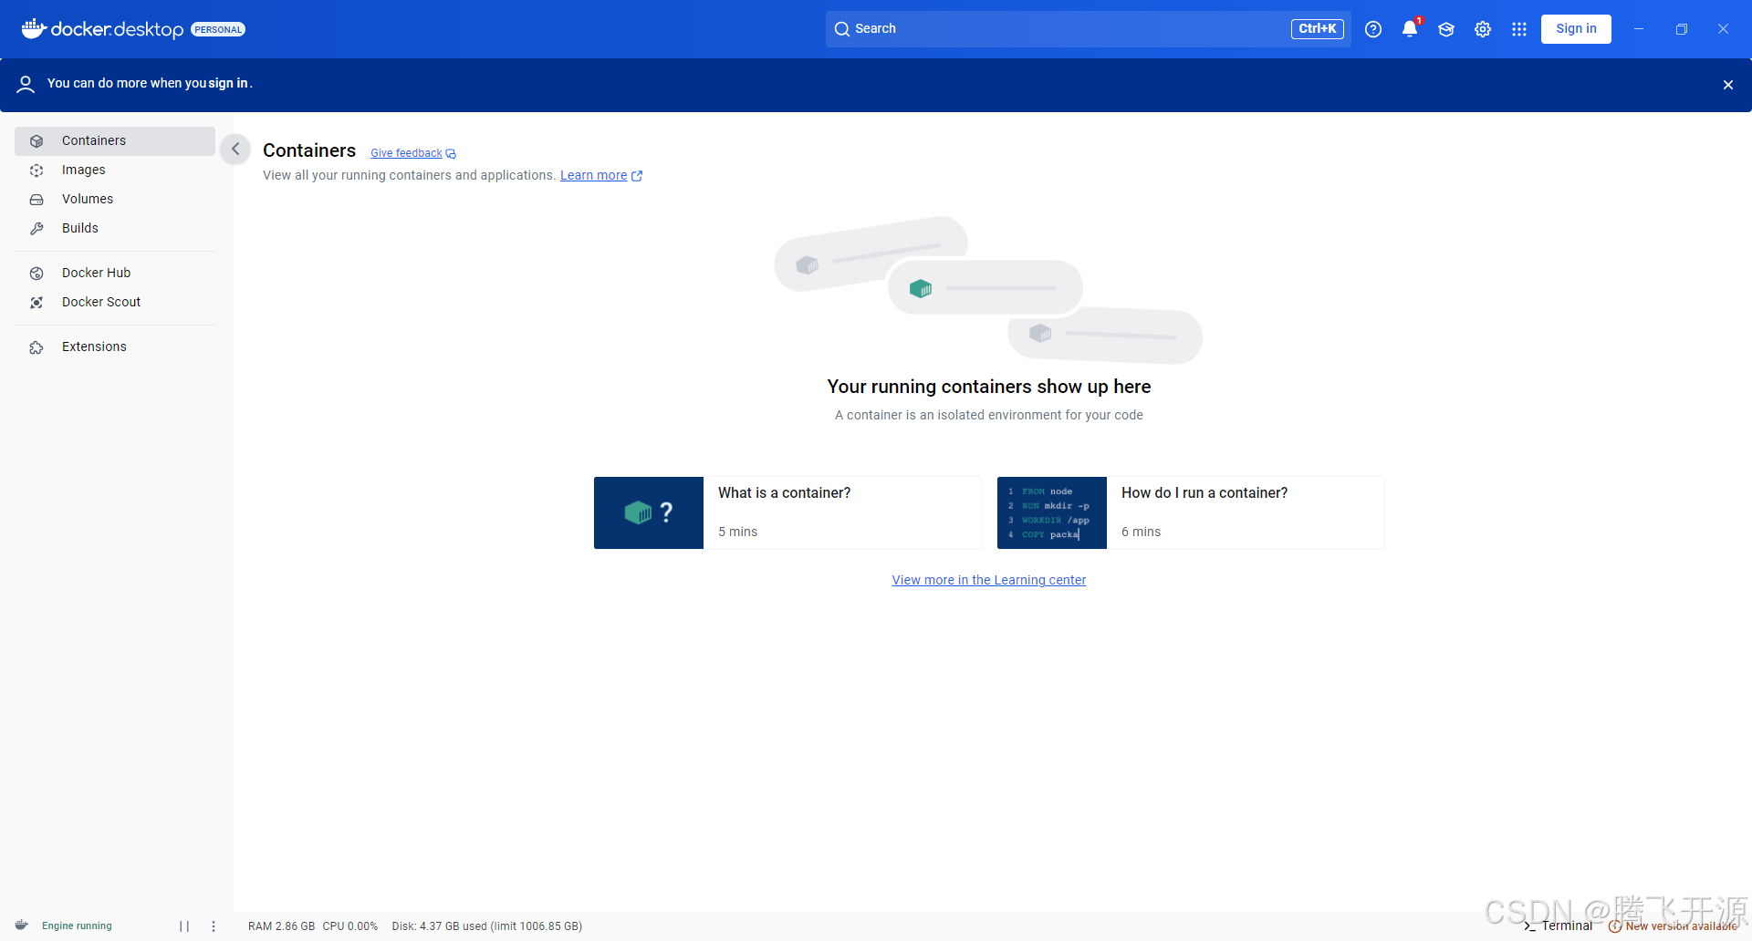Click the Give feedback link

[x=406, y=153]
